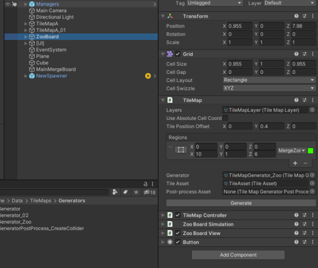Toggle Use Absolute Cell Coord checkbox
This screenshot has height=268, width=318.
click(x=225, y=118)
